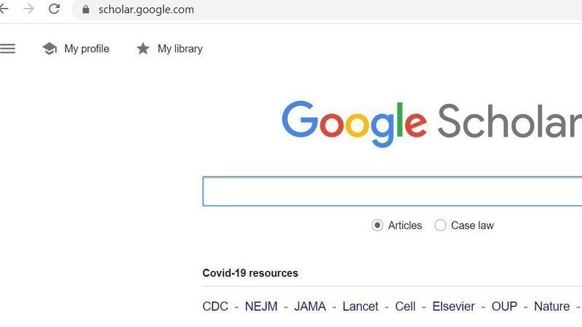The image size is (582, 327).
Task: Click the graduation cap profile icon
Action: coord(49,49)
